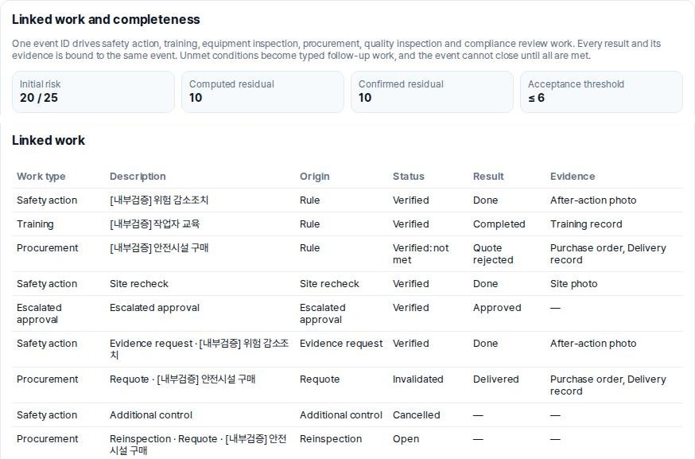
Task: Click 'Linked work and completeness' heading
Action: click(x=106, y=20)
